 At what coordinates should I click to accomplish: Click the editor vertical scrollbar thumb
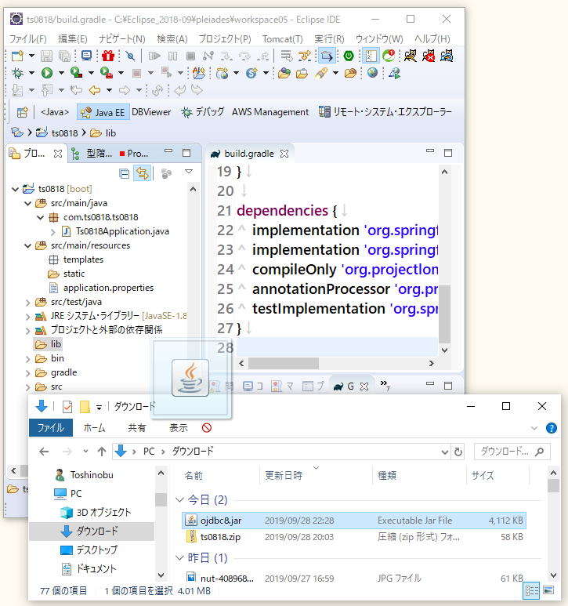445,314
